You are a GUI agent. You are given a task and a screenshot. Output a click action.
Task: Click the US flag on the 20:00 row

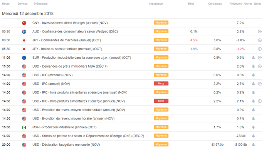(24, 145)
